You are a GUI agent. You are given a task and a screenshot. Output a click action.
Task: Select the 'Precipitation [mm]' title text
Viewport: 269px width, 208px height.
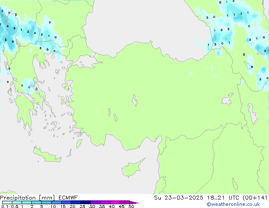27,198
